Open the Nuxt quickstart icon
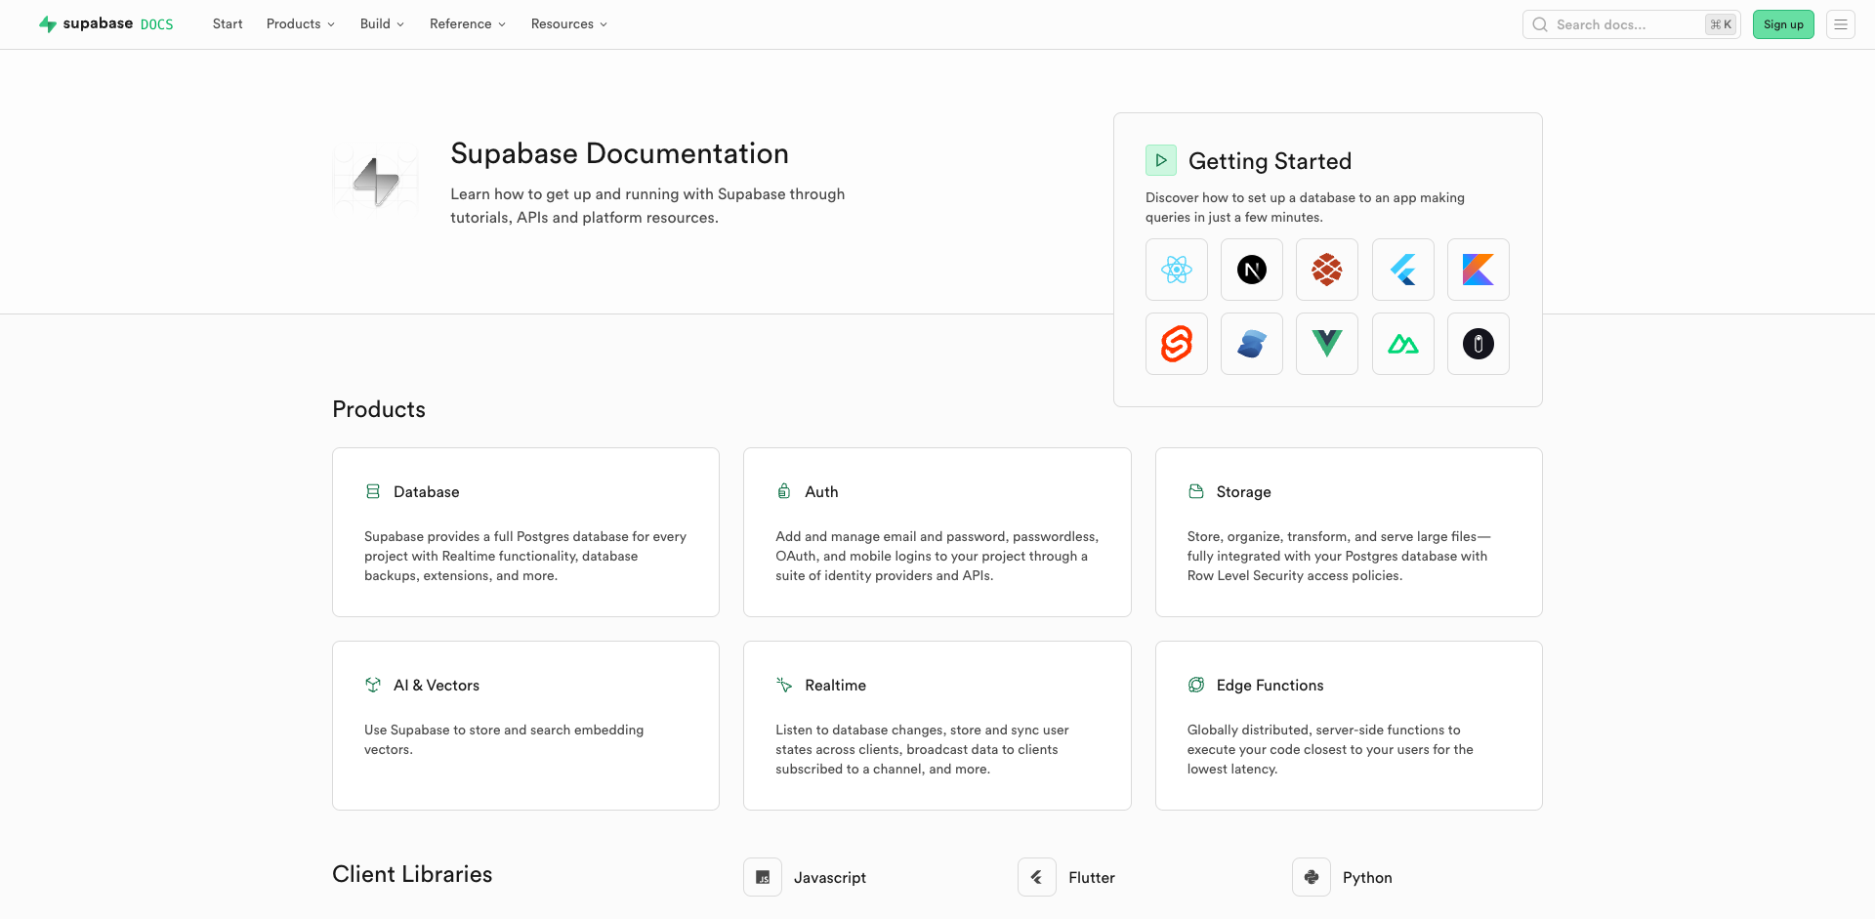The height and width of the screenshot is (919, 1875). coord(1402,344)
